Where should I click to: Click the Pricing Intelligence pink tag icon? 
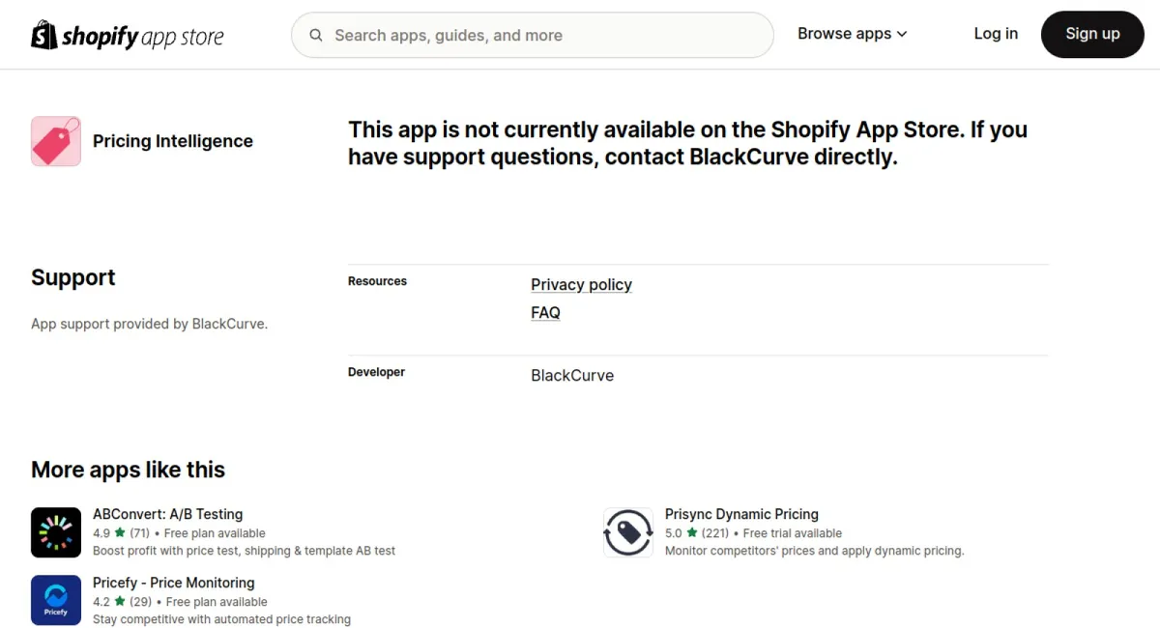[x=56, y=141]
